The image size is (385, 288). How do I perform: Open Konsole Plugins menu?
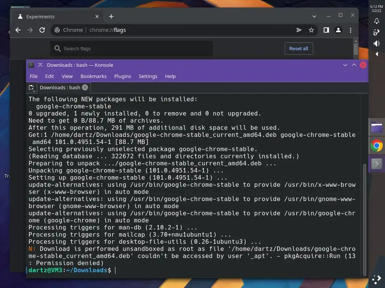pyautogui.click(x=123, y=76)
